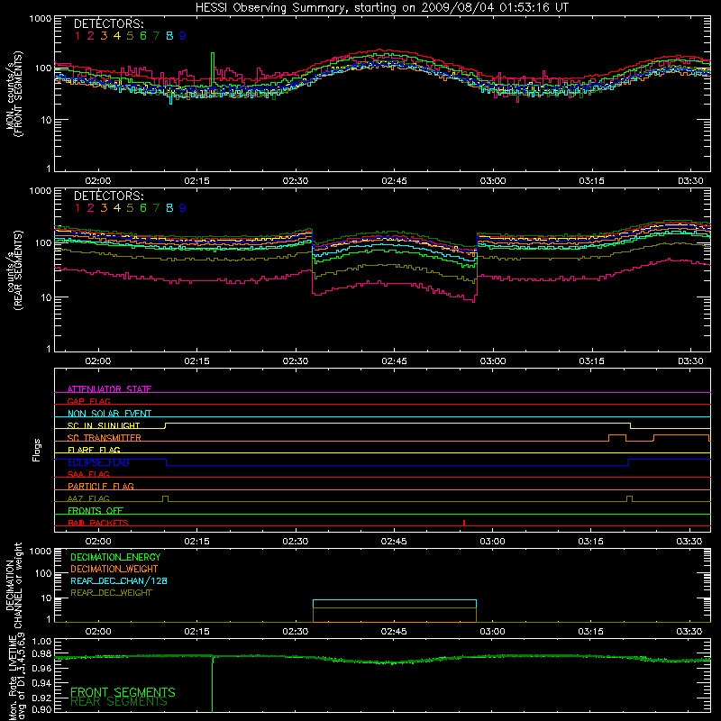Screen dimensions: 721x721
Task: Select red detector 1 in front segments legend
Action: coord(78,36)
